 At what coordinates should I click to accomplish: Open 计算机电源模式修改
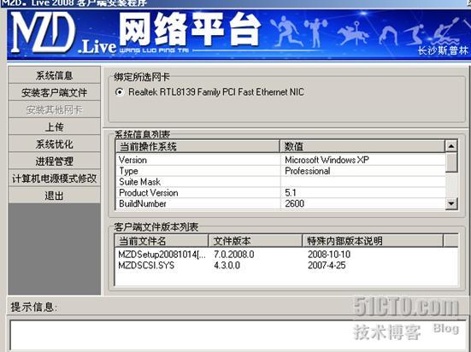point(54,178)
